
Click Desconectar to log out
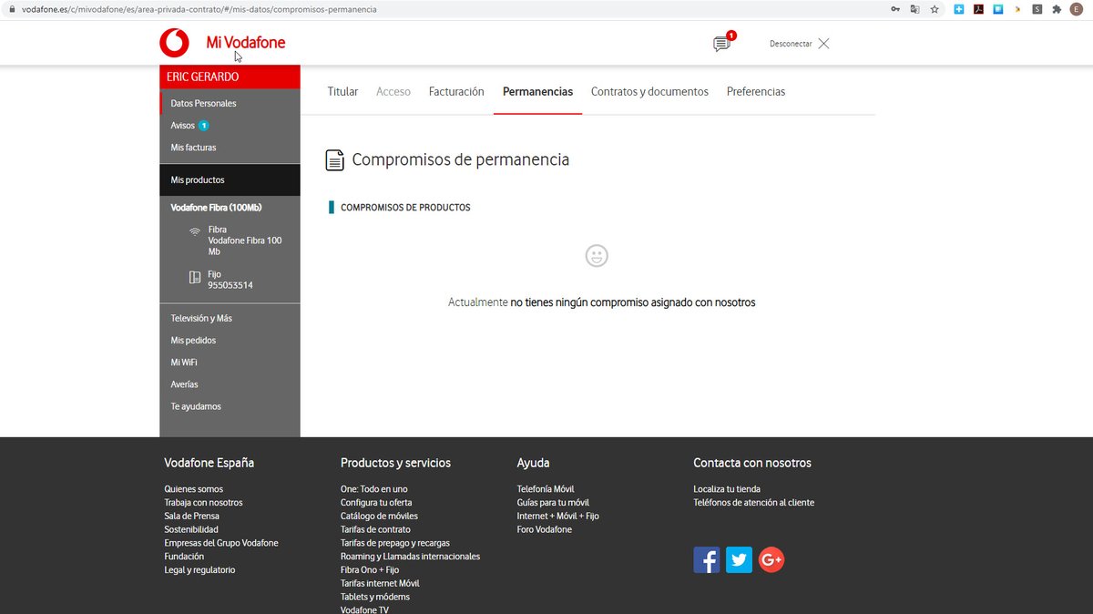click(x=791, y=44)
